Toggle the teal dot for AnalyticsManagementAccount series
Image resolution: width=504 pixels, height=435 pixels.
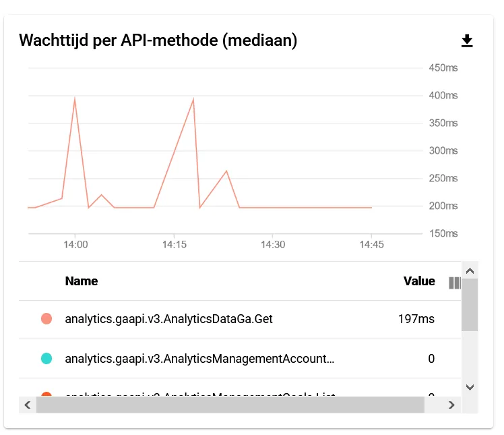(46, 358)
